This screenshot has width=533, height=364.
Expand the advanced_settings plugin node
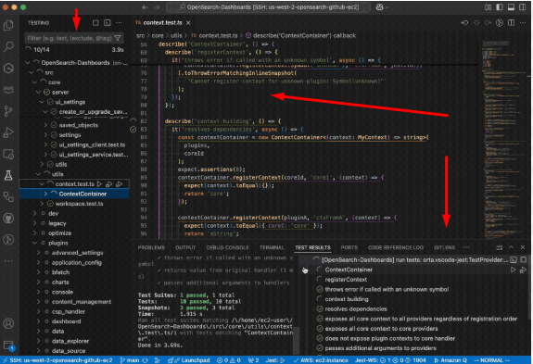[x=38, y=253]
